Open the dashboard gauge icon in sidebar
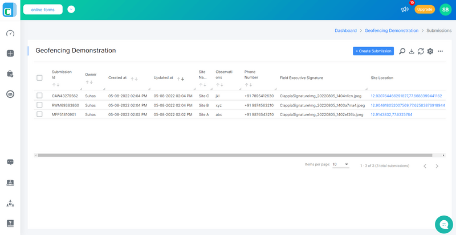The image size is (456, 235). point(10,33)
